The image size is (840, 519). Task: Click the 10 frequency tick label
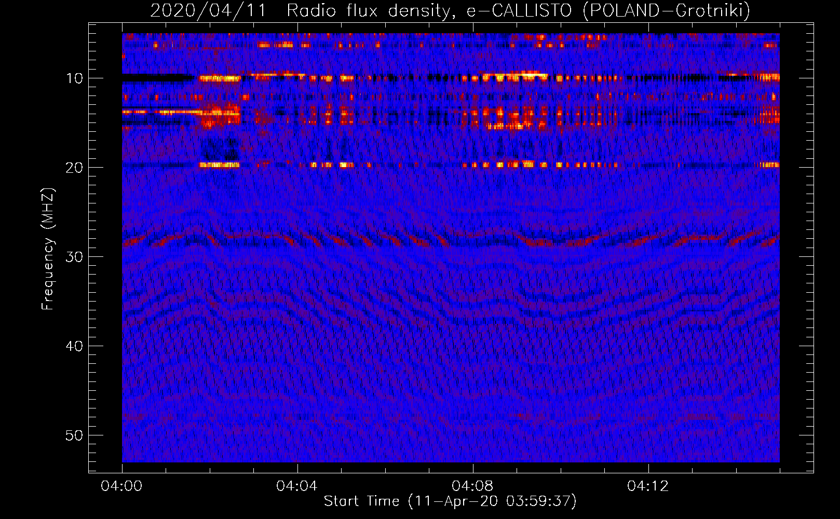click(x=74, y=78)
